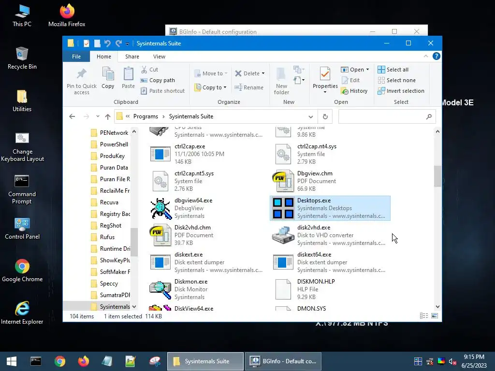This screenshot has height=371, width=495.
Task: Open the Recent locations dropdown arrow
Action: [x=98, y=116]
